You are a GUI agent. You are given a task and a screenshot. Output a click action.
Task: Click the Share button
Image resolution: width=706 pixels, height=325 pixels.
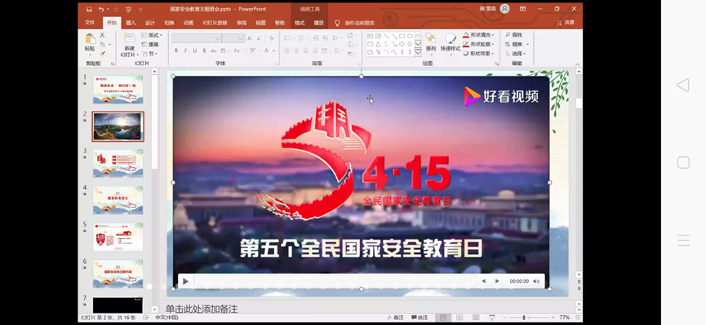click(566, 23)
